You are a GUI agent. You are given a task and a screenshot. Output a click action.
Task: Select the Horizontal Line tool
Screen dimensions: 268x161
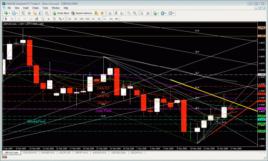[25, 19]
